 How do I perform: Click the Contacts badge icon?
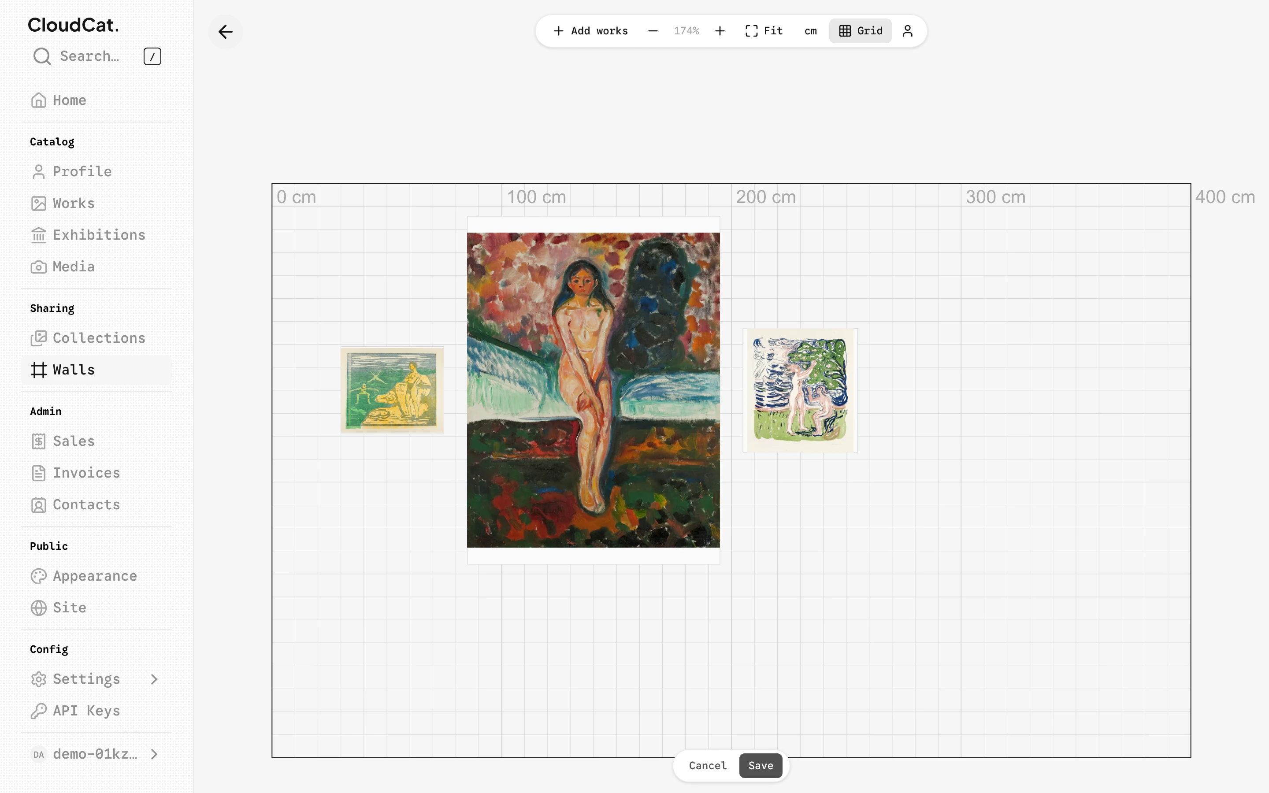(x=38, y=504)
